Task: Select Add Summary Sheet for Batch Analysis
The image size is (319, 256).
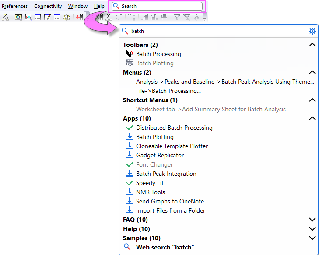Action: (211, 109)
